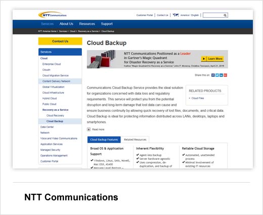
Task: Click the yellow Contact Us button
Action: point(60,41)
